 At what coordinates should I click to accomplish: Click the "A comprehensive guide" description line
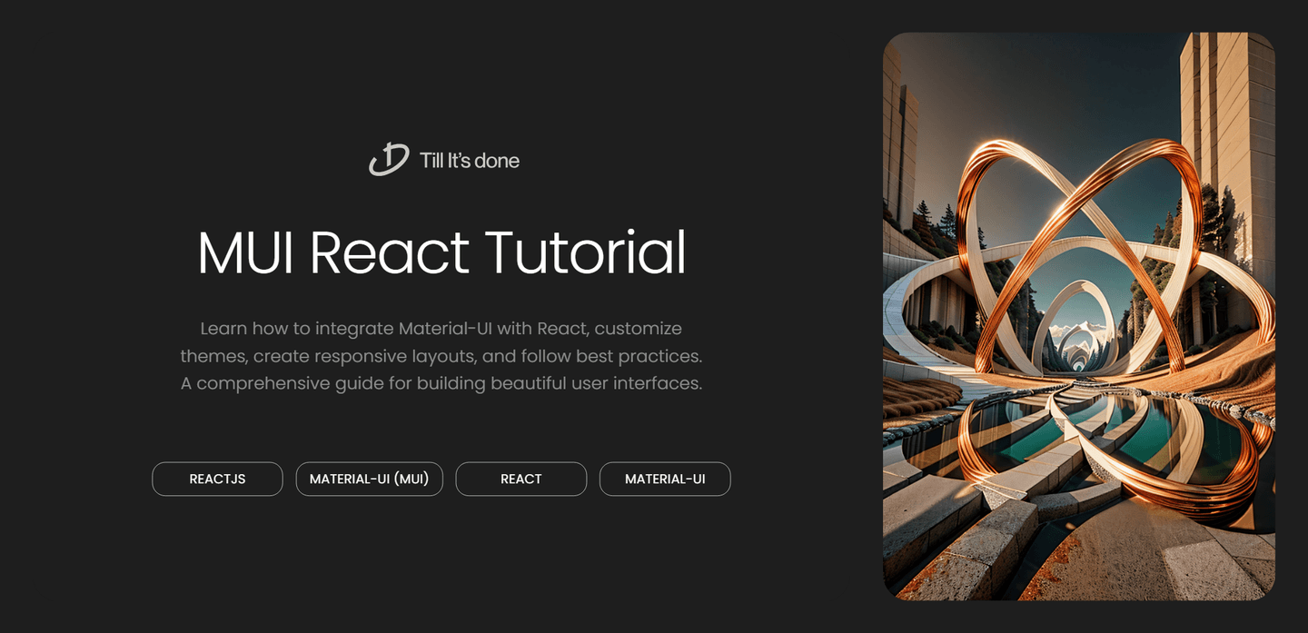[x=441, y=383]
